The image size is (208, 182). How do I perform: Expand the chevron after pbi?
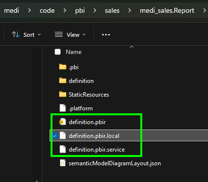pos(95,11)
